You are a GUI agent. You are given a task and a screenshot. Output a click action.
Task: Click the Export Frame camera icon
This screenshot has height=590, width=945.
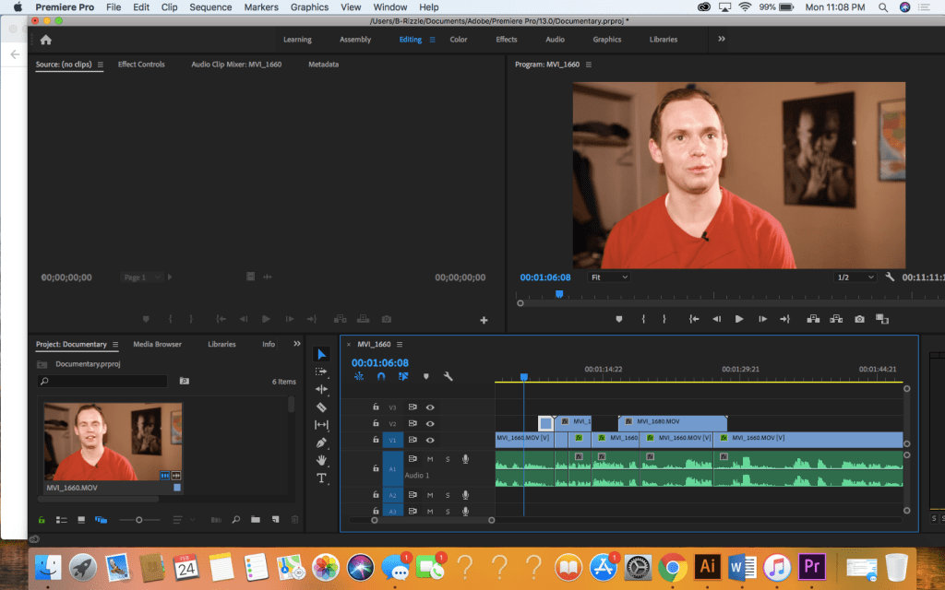[859, 319]
